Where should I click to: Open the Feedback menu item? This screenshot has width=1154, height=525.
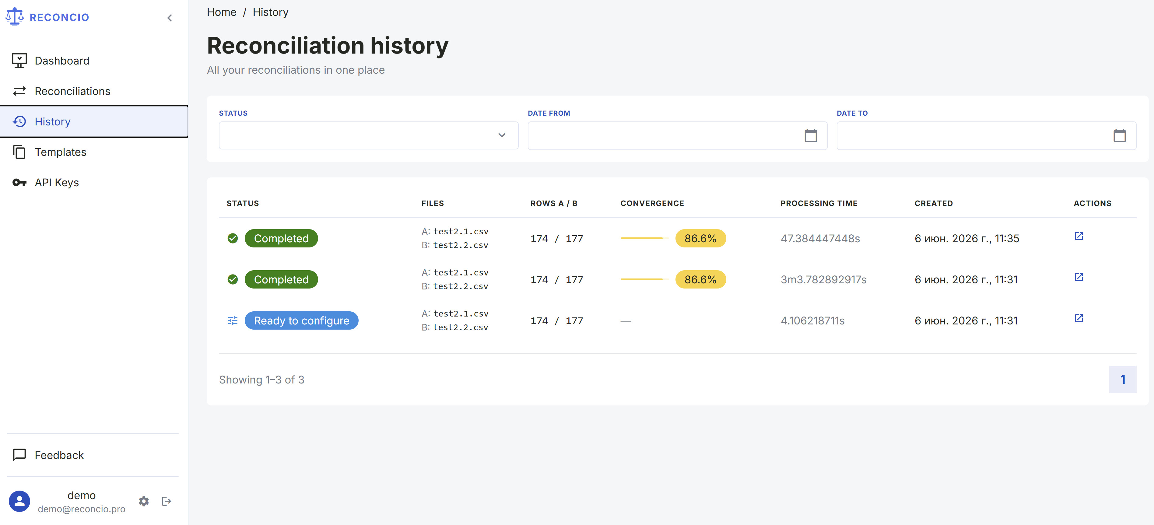[x=94, y=455]
